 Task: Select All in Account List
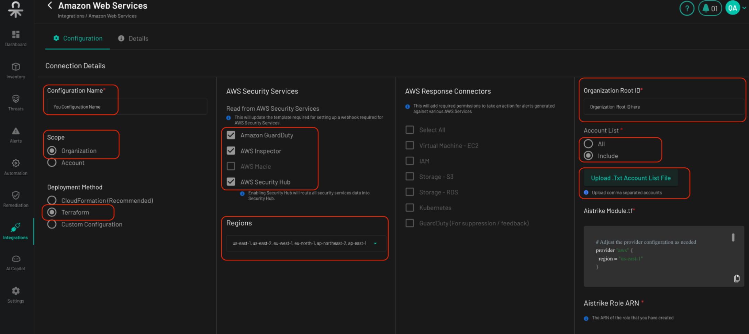point(588,144)
